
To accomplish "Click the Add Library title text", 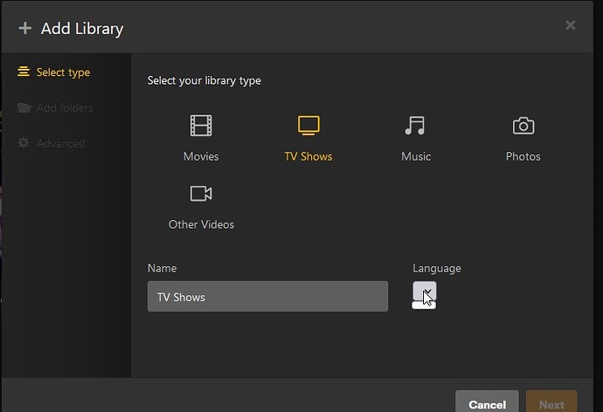I will [82, 29].
